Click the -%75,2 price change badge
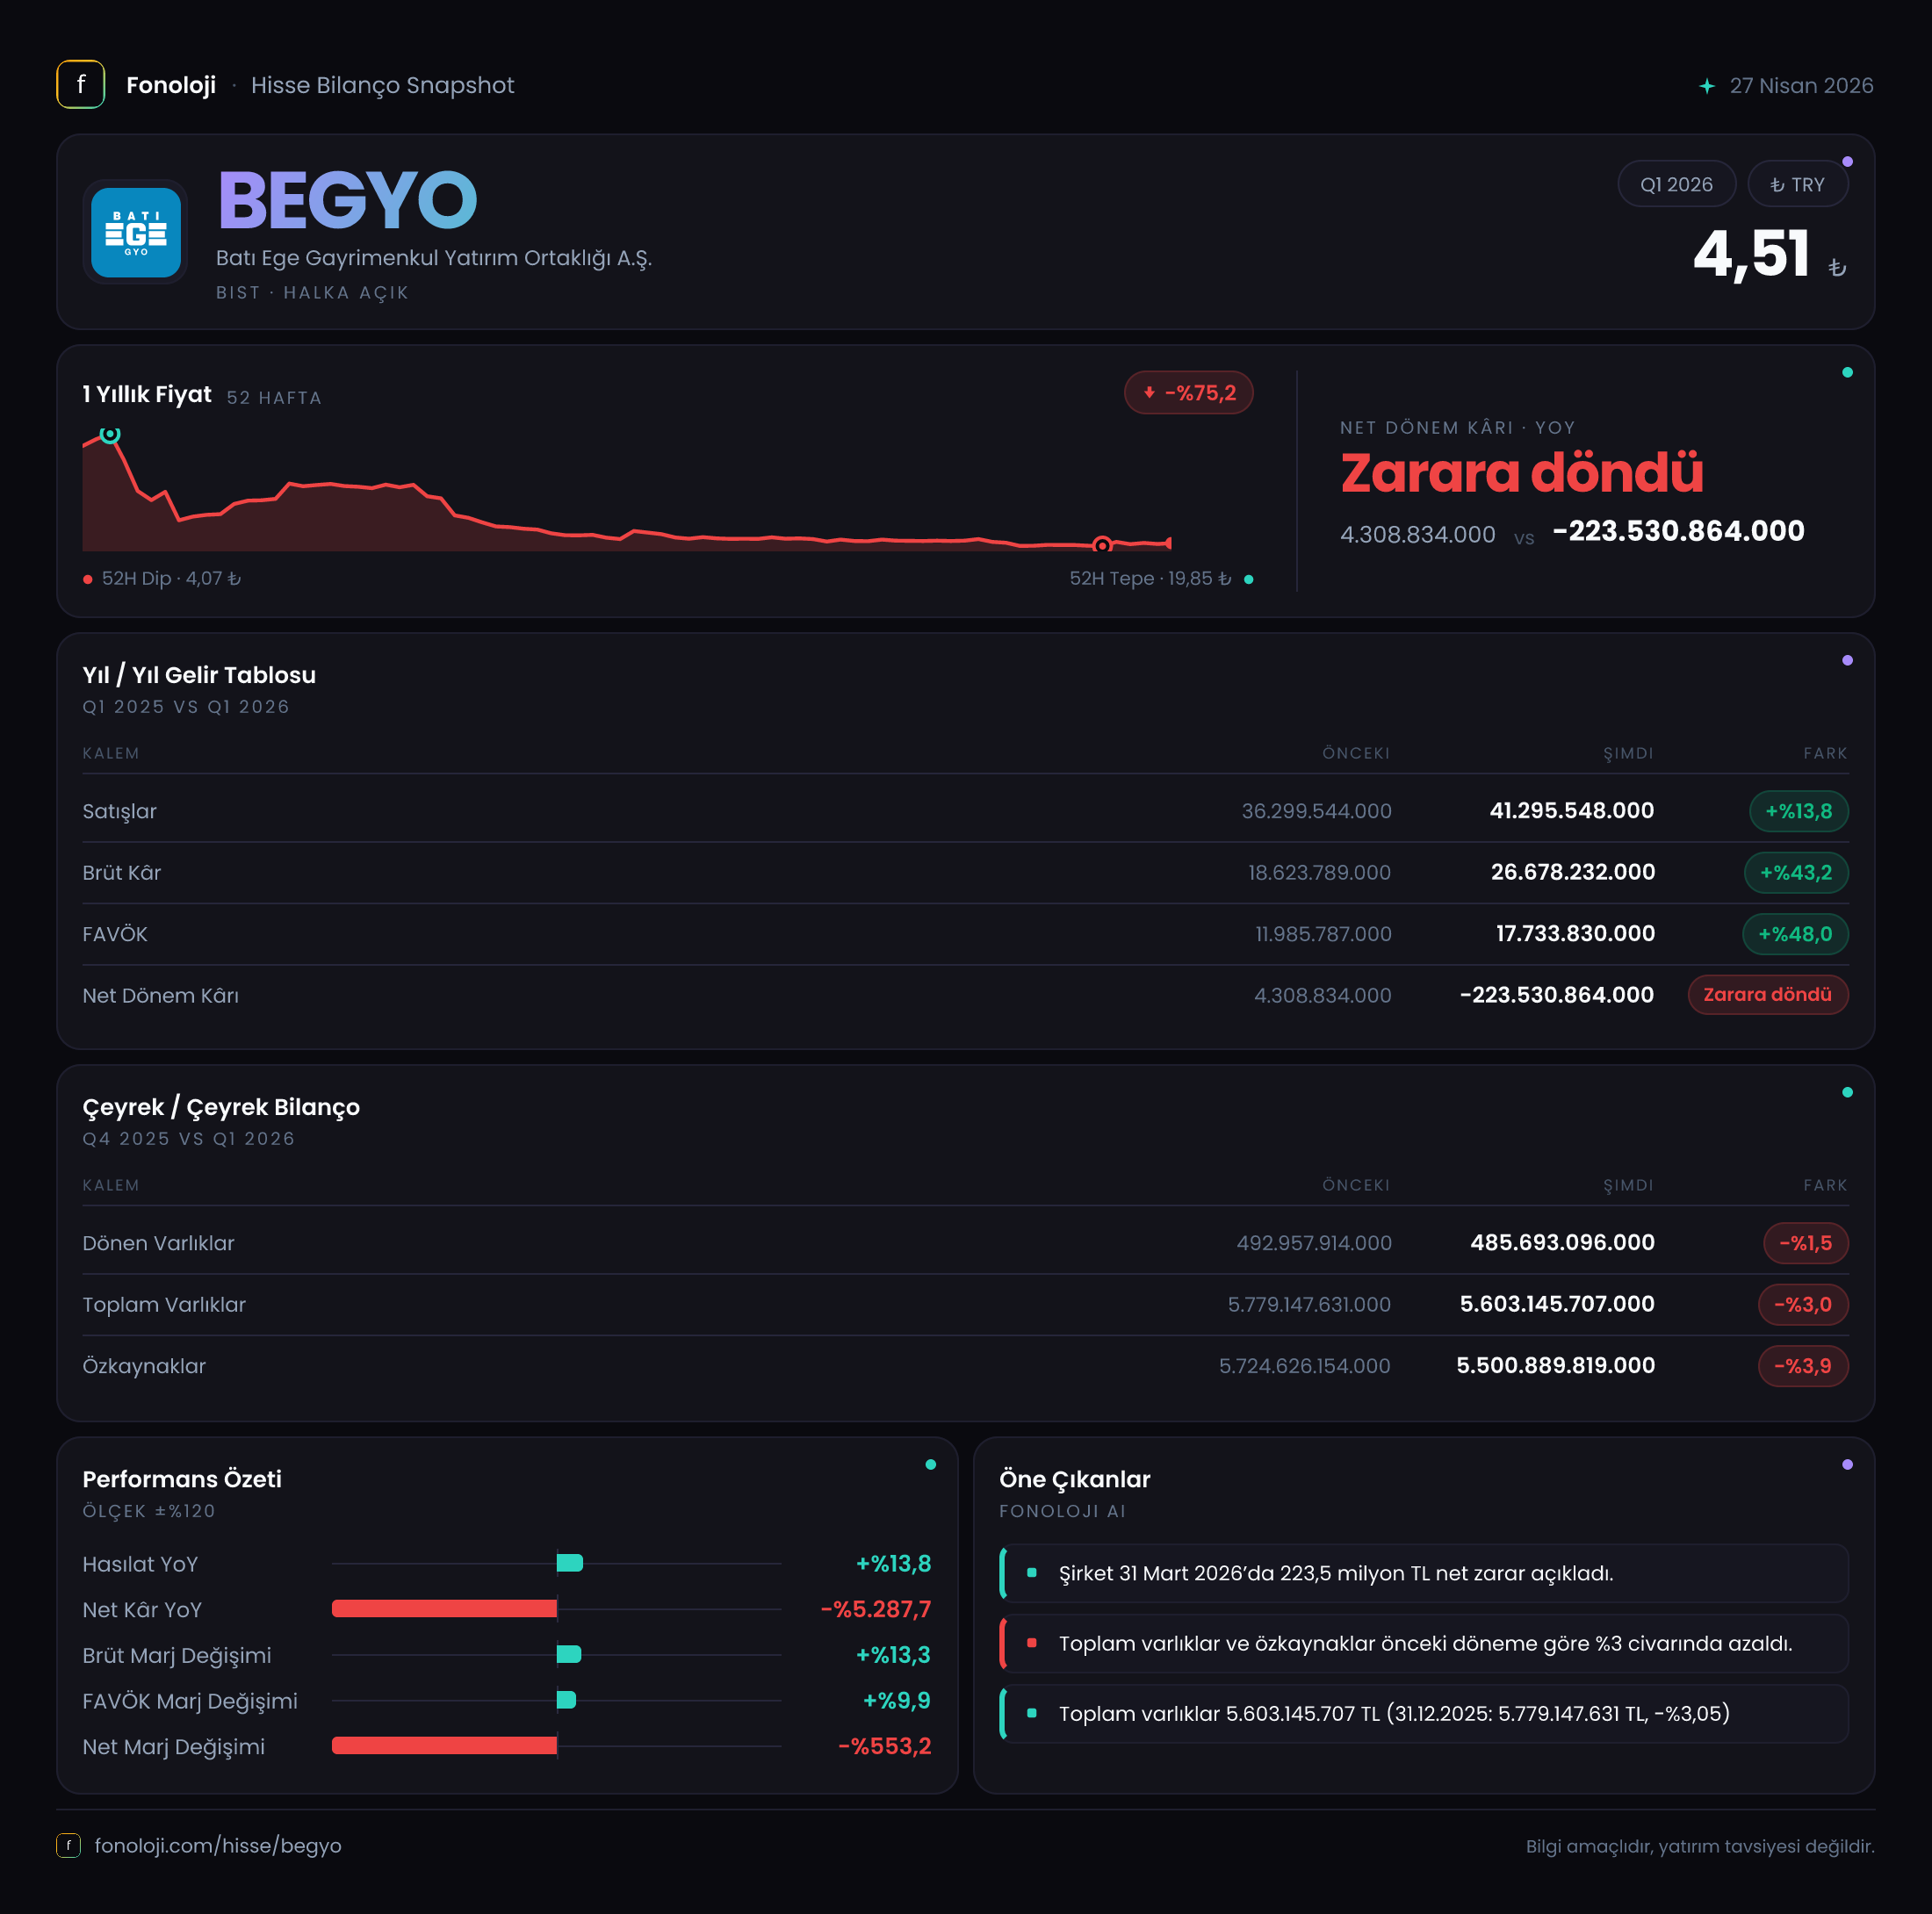Screen dimensions: 1932x1914 [1188, 393]
